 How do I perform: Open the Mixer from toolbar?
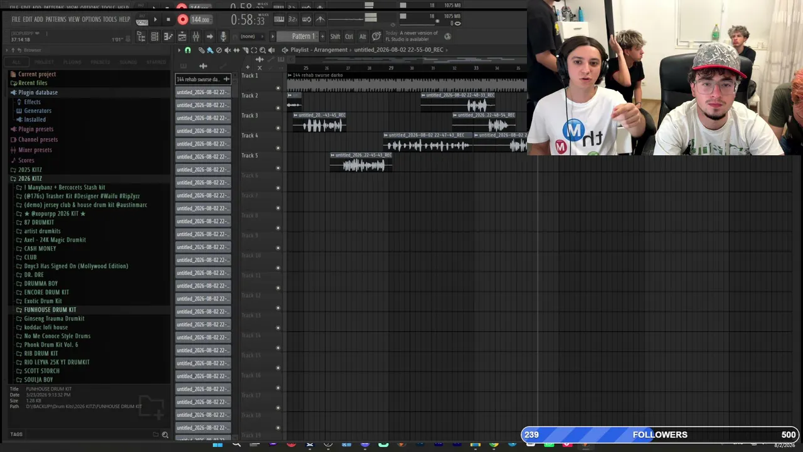[x=196, y=37]
